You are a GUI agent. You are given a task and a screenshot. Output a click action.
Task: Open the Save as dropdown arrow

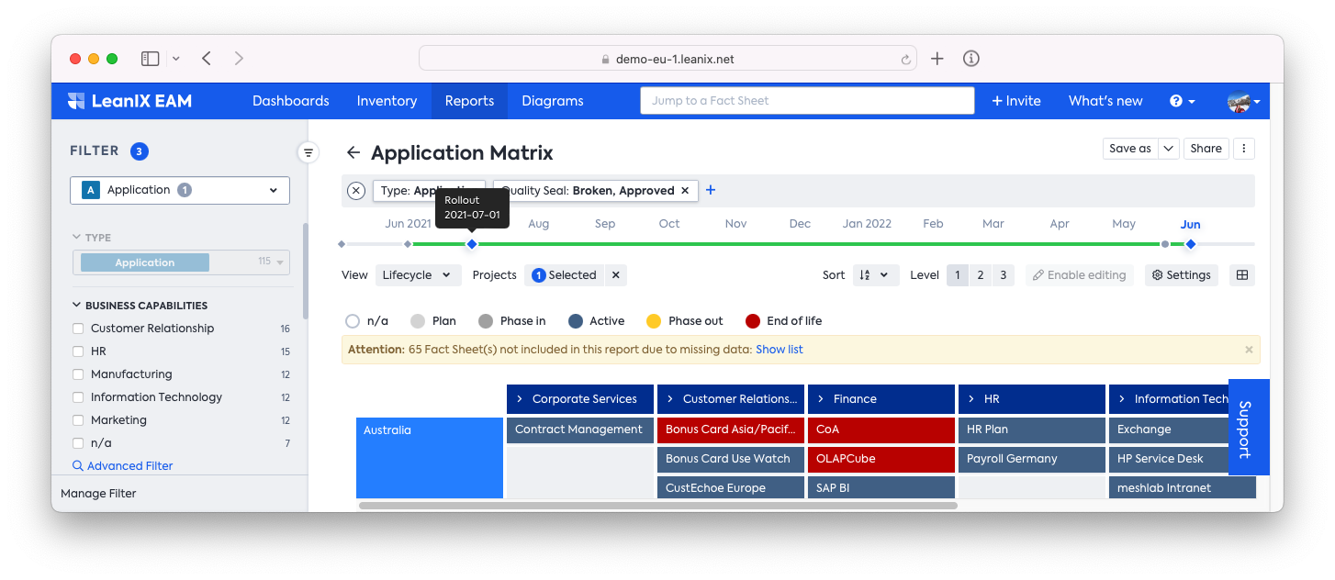(1168, 149)
